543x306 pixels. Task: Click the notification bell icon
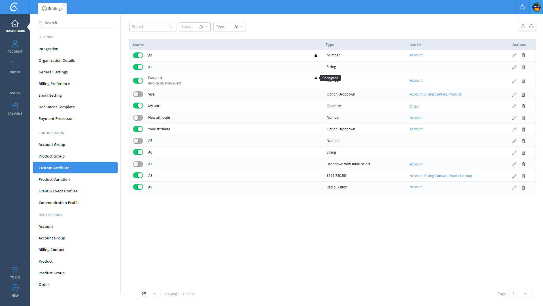[x=522, y=7]
